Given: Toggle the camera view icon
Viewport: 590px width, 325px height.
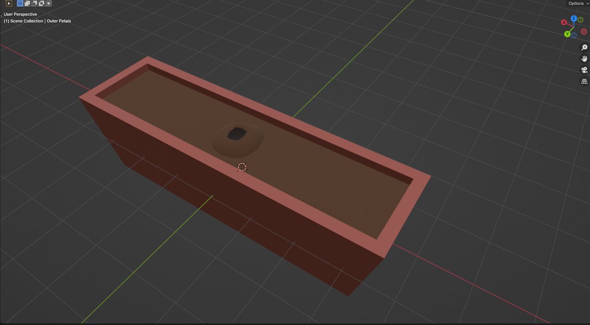Looking at the screenshot, I should coord(585,70).
